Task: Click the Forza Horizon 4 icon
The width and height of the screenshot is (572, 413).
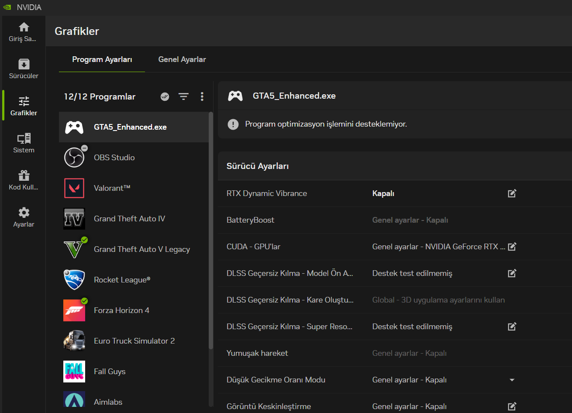Action: (74, 310)
